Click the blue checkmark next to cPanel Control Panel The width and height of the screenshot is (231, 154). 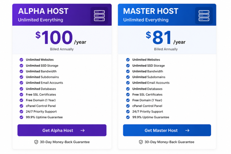pos(128,106)
